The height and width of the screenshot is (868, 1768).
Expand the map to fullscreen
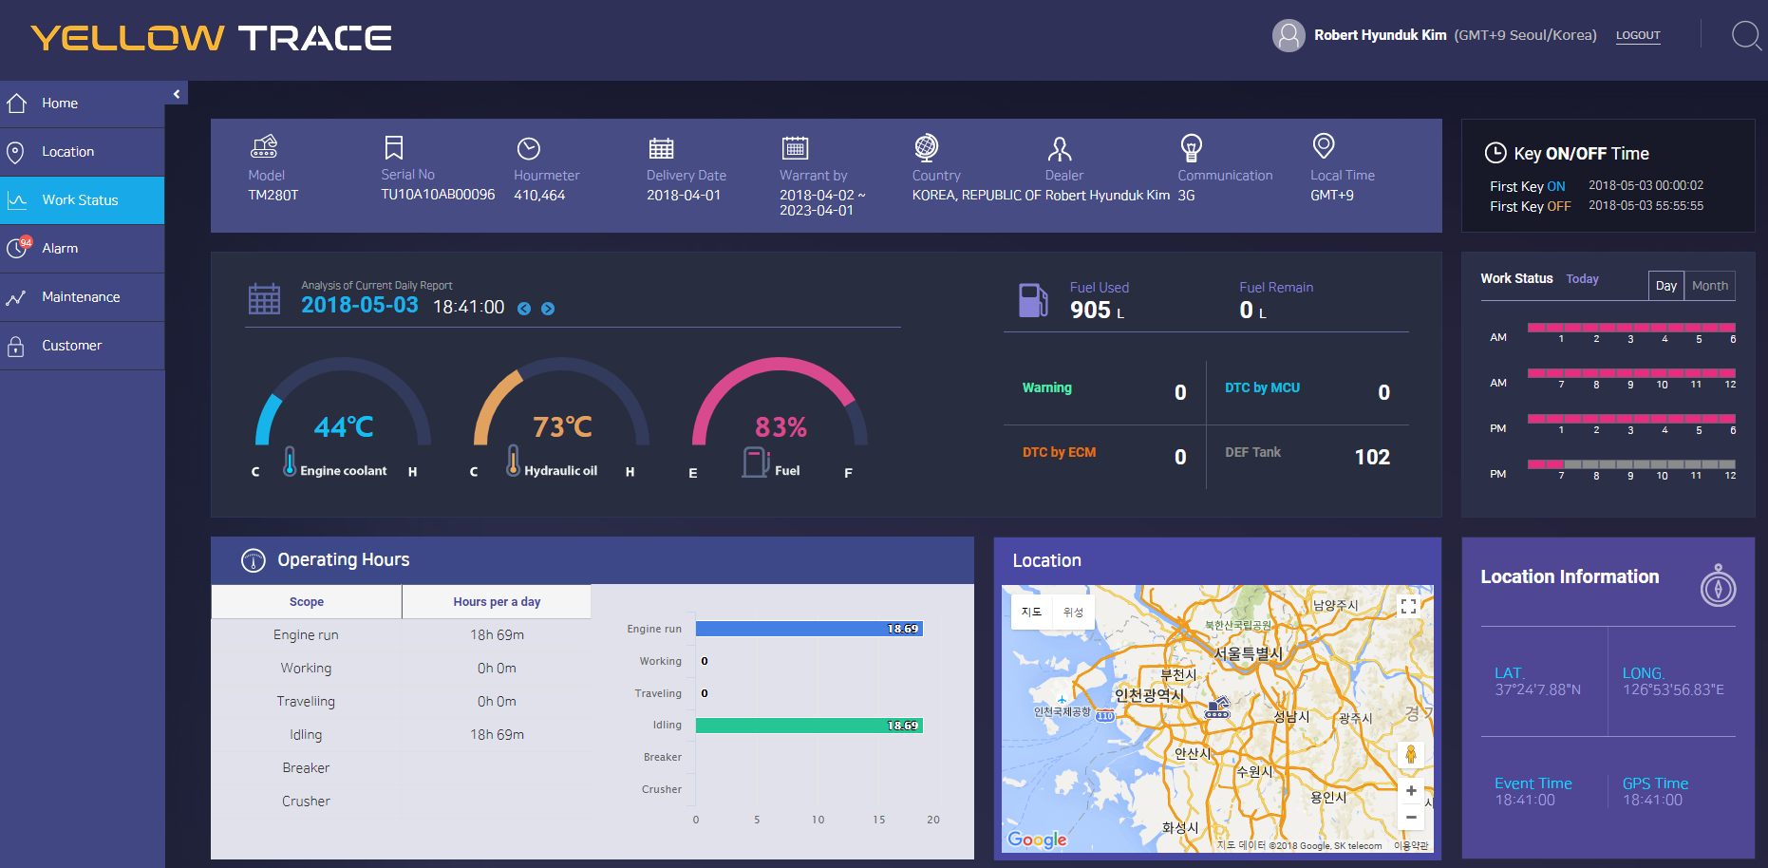(x=1409, y=606)
